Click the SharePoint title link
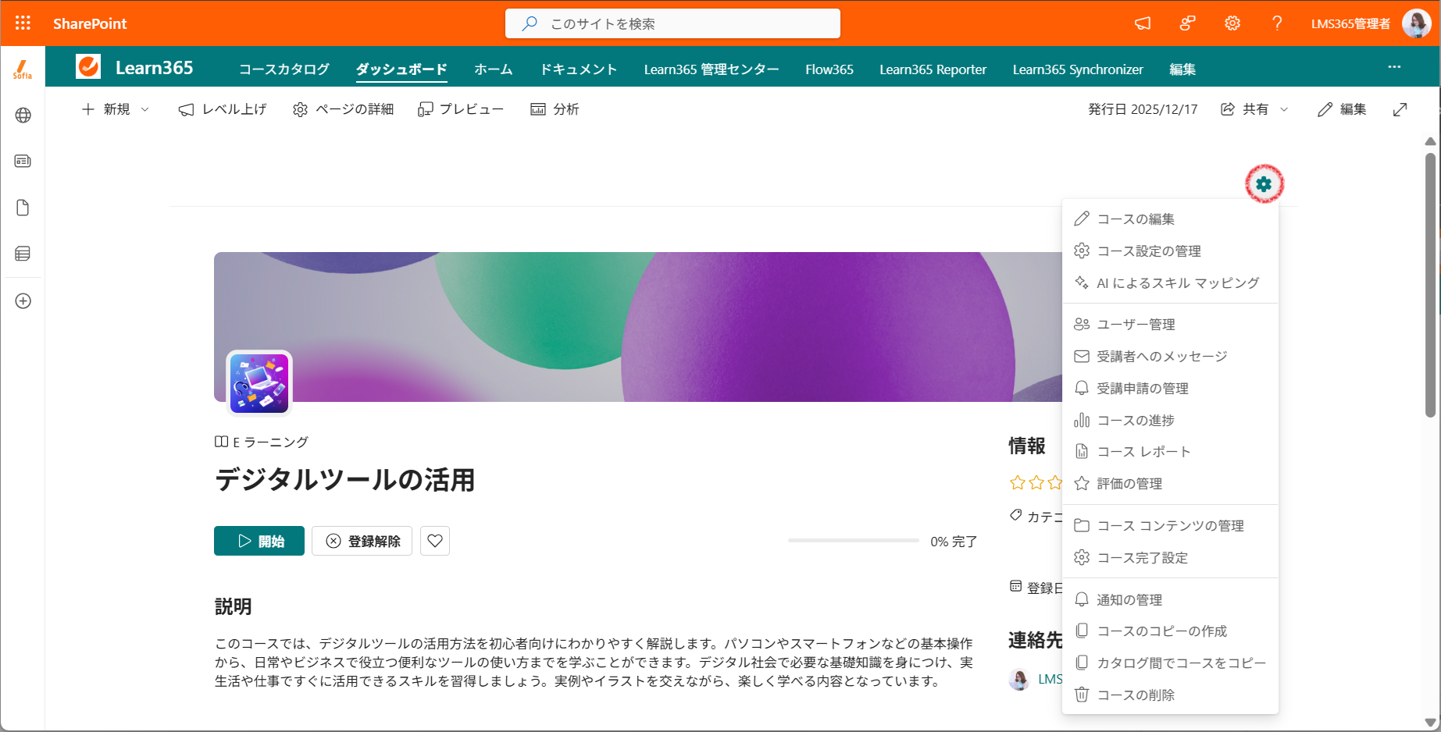 [x=90, y=23]
